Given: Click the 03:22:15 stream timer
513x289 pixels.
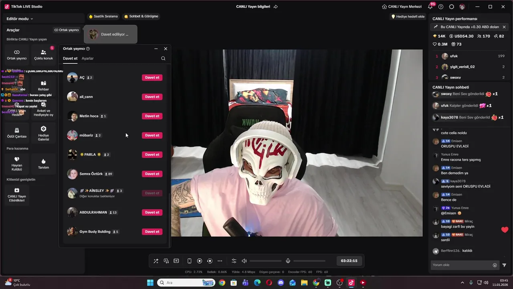Looking at the screenshot, I should (349, 261).
